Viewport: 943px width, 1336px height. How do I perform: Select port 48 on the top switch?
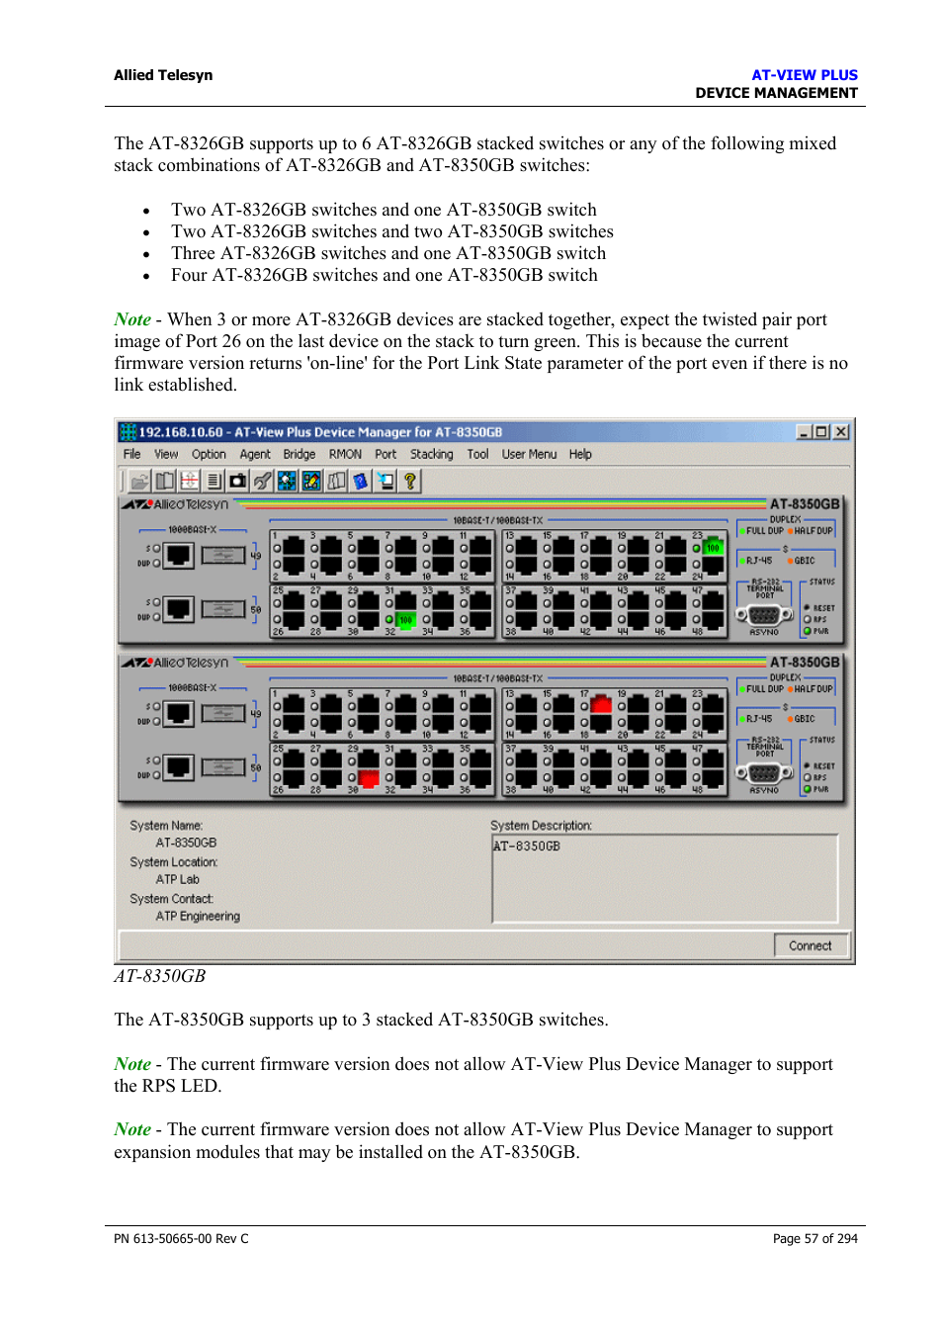pos(713,619)
